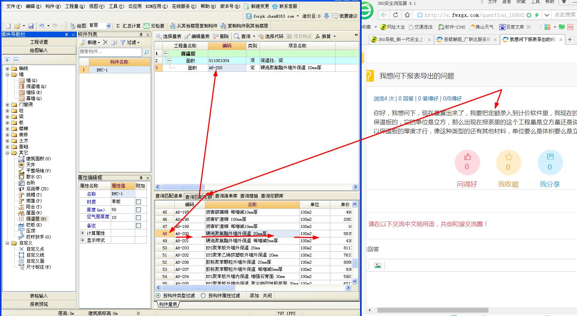This screenshot has width=577, height=316.
Task: Click 编辑量表 toolbar button
Action: pyautogui.click(x=197, y=36)
